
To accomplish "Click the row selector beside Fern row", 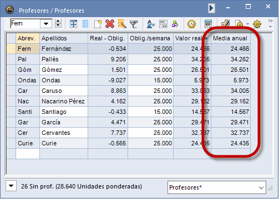I will point(11,49).
